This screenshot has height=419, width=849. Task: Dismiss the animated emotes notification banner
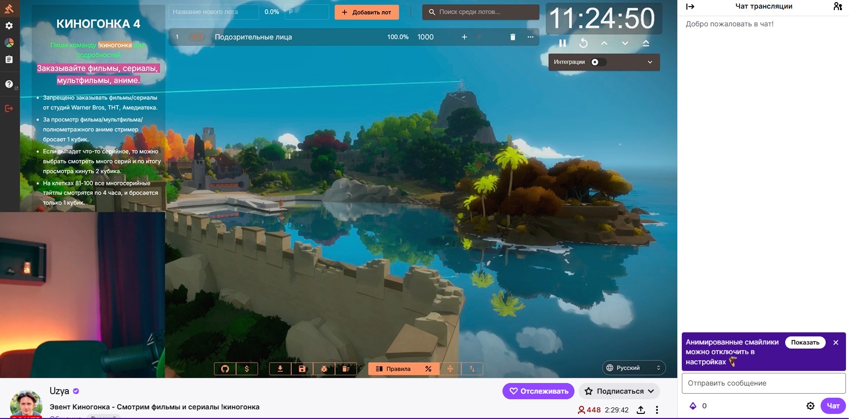(x=836, y=342)
